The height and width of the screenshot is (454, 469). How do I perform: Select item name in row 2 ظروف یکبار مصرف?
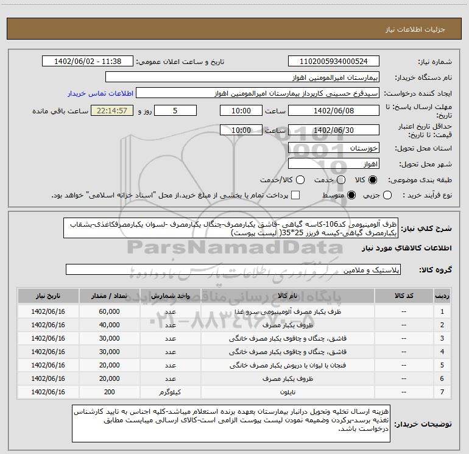point(287,325)
